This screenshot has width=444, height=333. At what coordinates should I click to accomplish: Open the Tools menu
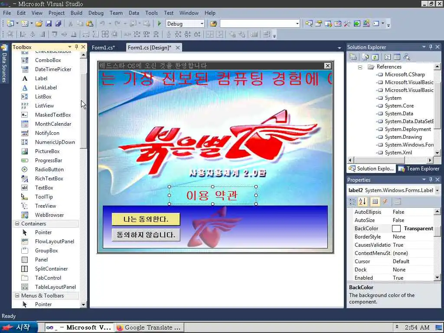click(151, 13)
